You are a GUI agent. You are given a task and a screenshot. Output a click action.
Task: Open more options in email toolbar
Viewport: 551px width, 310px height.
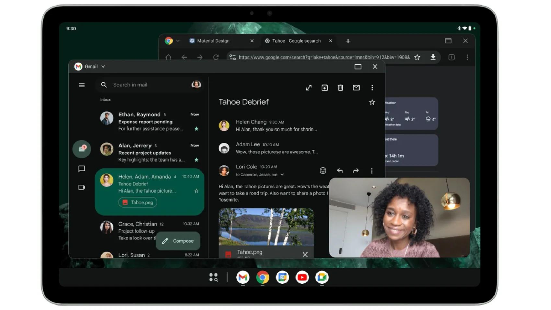(x=372, y=87)
